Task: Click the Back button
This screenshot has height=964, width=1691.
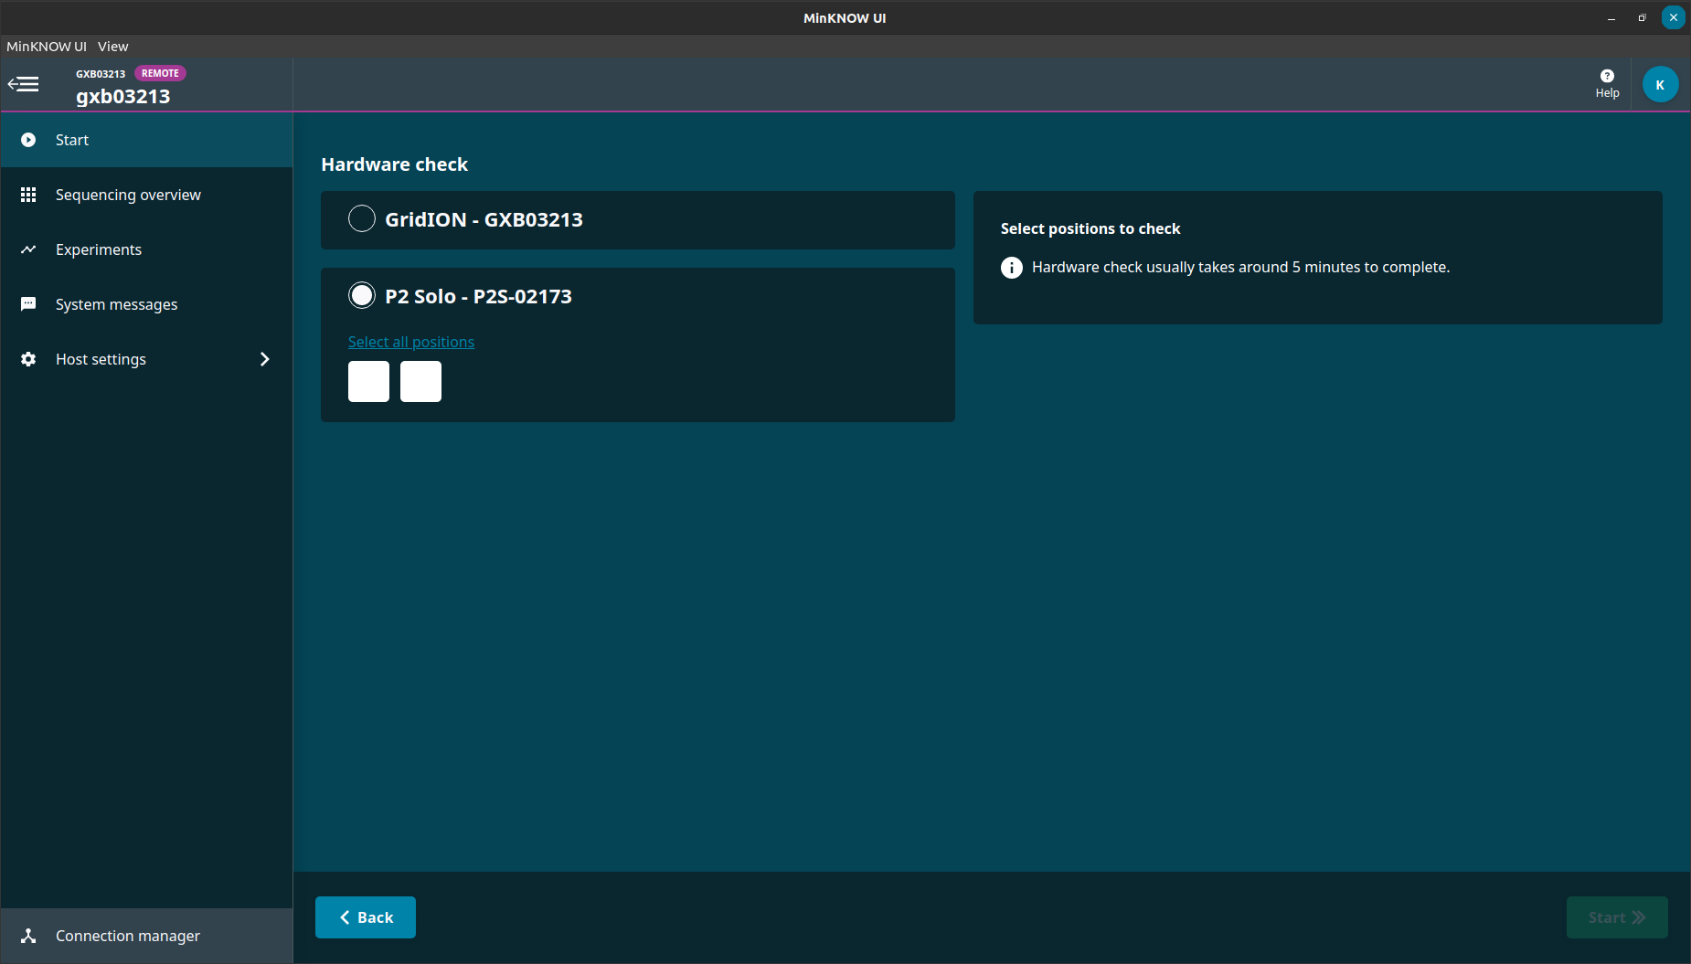Action: [366, 917]
